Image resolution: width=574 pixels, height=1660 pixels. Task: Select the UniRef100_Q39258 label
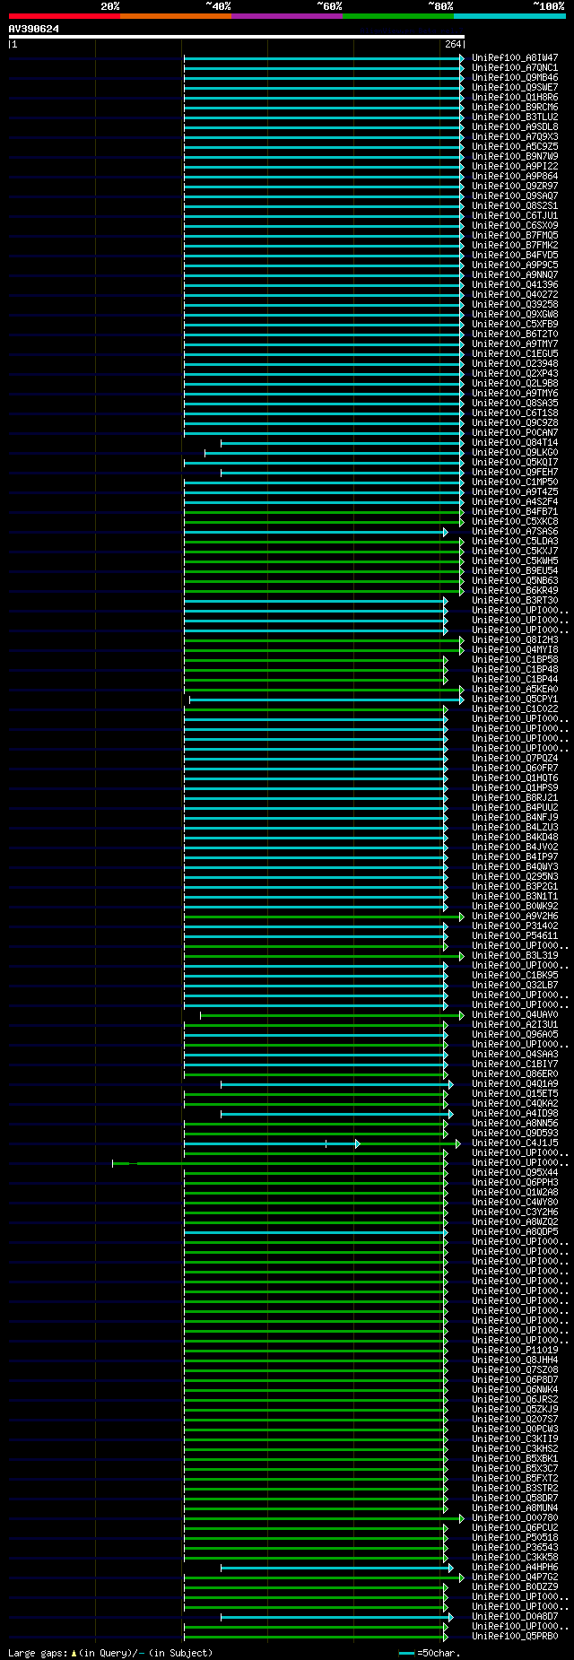point(515,304)
